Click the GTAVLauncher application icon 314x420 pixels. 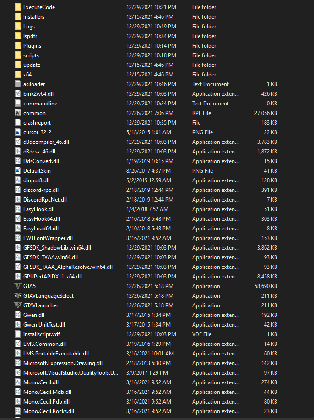point(18,305)
